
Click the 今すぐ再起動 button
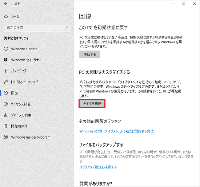coord(92,104)
